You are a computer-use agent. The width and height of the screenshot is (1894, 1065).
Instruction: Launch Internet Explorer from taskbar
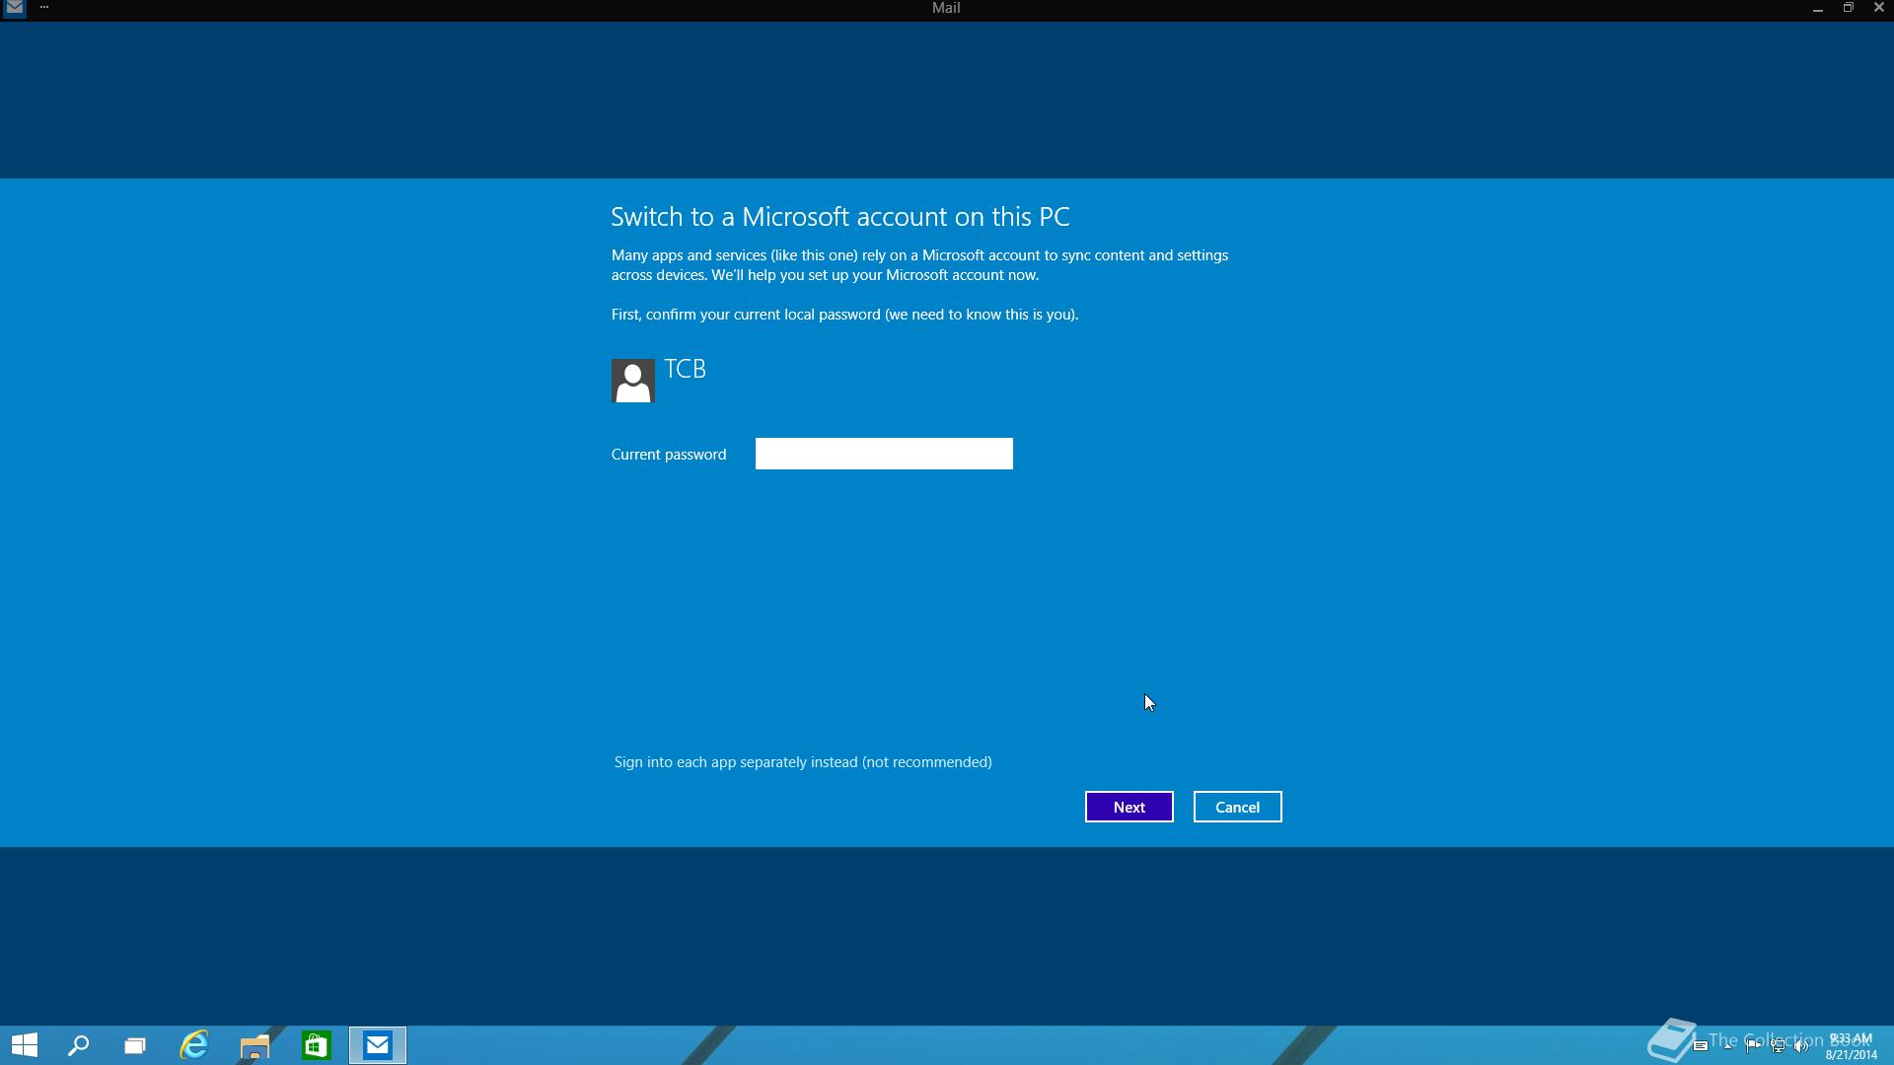click(194, 1045)
